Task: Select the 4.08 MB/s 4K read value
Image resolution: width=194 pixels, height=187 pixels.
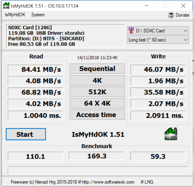Action: [x=35, y=81]
